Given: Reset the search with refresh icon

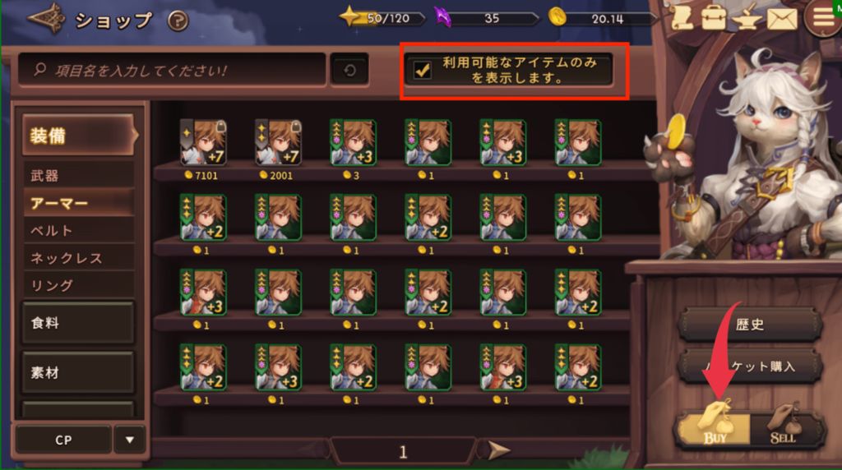Looking at the screenshot, I should [x=349, y=71].
